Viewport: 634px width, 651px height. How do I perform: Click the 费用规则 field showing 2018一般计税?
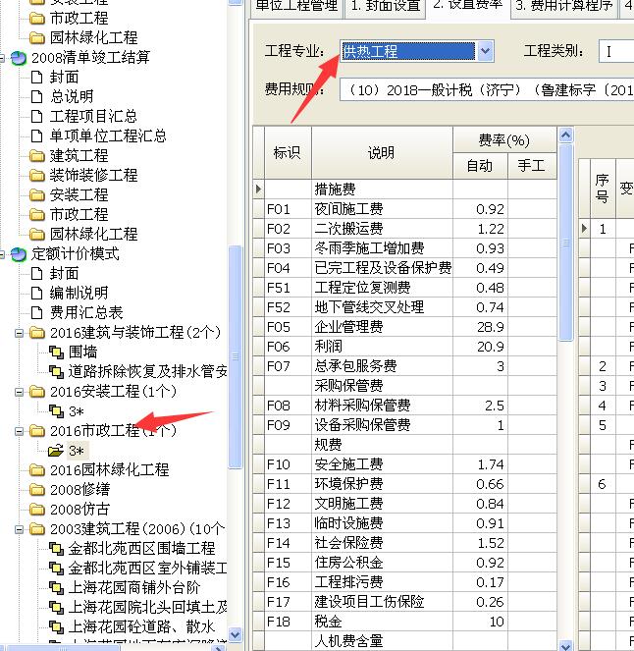487,89
